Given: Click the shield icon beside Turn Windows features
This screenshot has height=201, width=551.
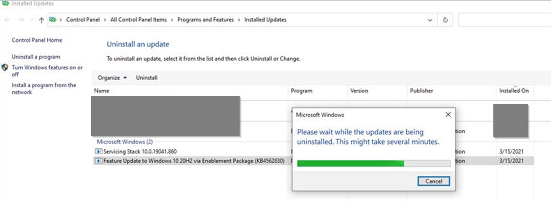Looking at the screenshot, I should 5,67.
